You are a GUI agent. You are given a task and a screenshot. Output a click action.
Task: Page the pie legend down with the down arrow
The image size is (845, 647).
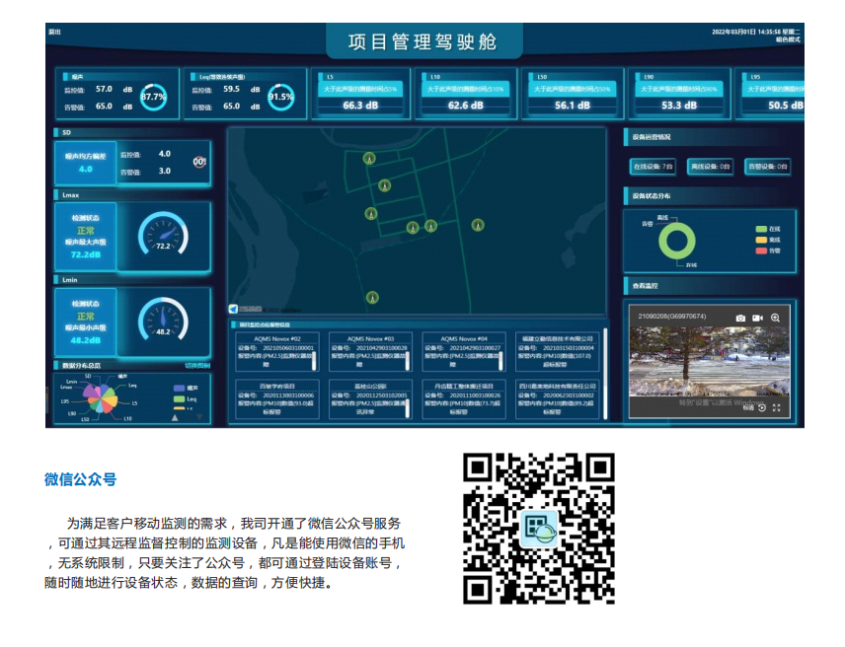(x=199, y=418)
